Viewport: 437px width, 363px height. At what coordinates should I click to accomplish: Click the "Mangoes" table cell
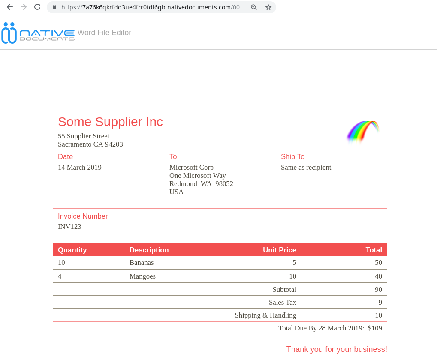(142, 276)
